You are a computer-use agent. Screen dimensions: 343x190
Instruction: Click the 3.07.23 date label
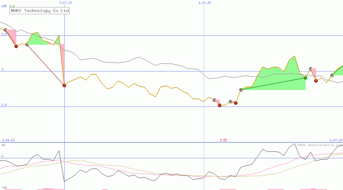tap(65, 3)
